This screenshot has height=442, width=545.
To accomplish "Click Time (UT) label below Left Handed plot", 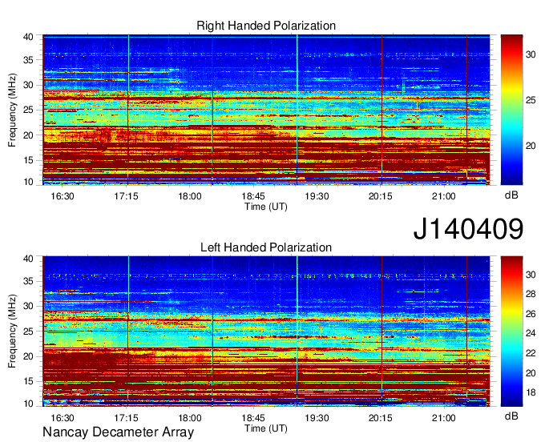I will [266, 428].
